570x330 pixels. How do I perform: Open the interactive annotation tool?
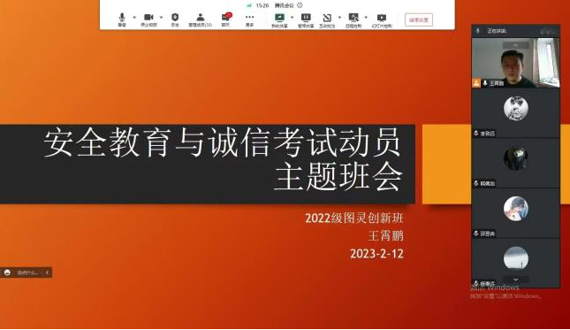pos(327,20)
